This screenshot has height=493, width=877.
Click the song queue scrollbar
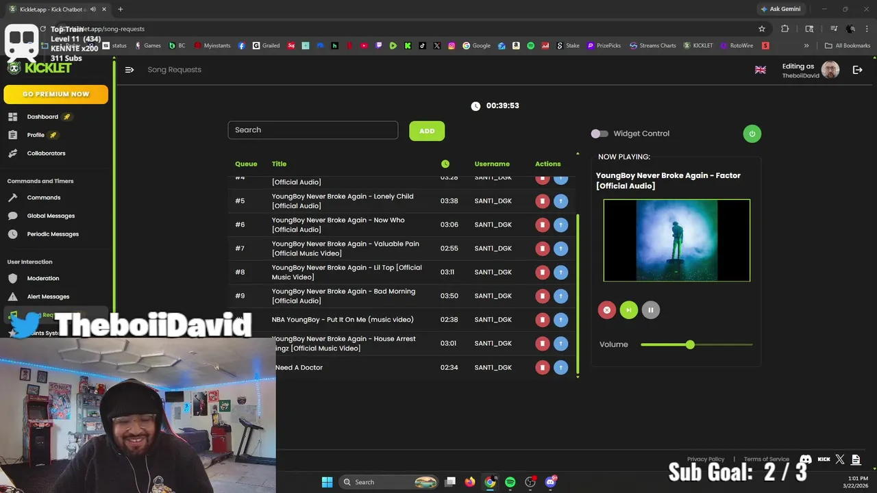pos(578,296)
